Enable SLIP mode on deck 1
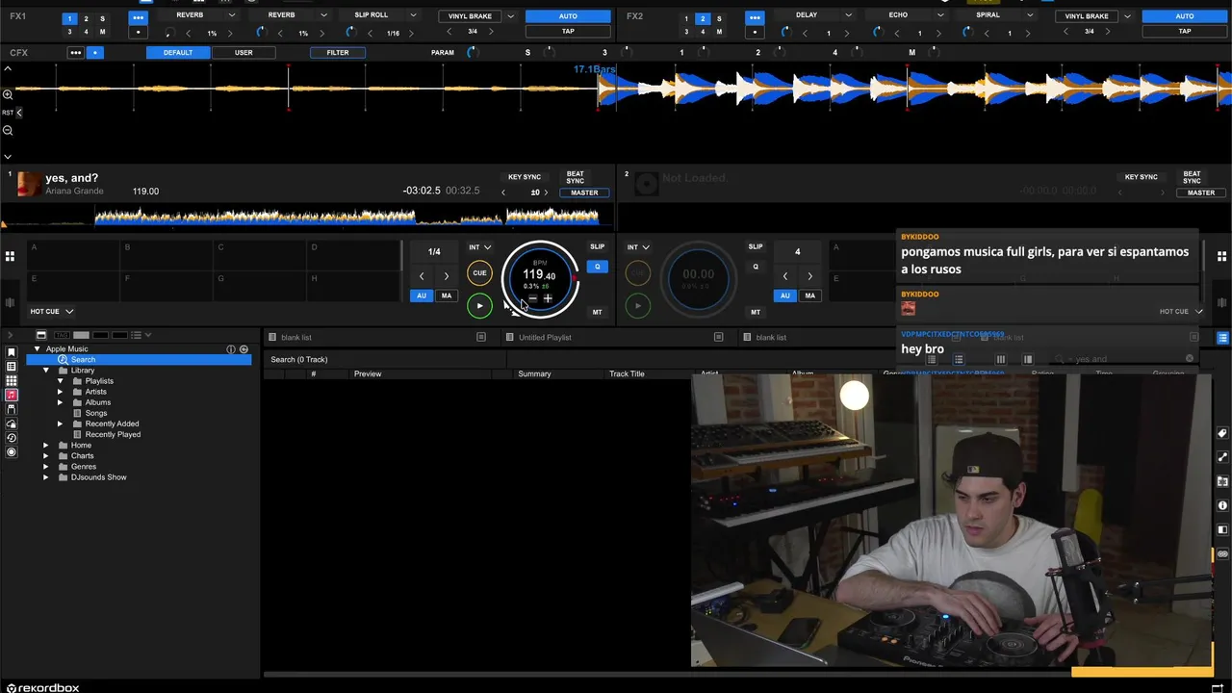Image resolution: width=1232 pixels, height=693 pixels. (x=597, y=246)
